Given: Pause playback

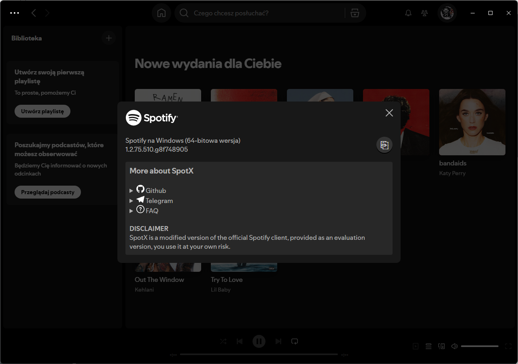Looking at the screenshot, I should (259, 341).
